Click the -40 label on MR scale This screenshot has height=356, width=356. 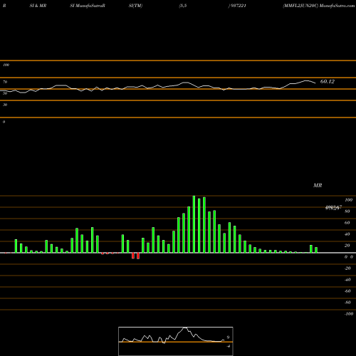[x=347, y=280]
